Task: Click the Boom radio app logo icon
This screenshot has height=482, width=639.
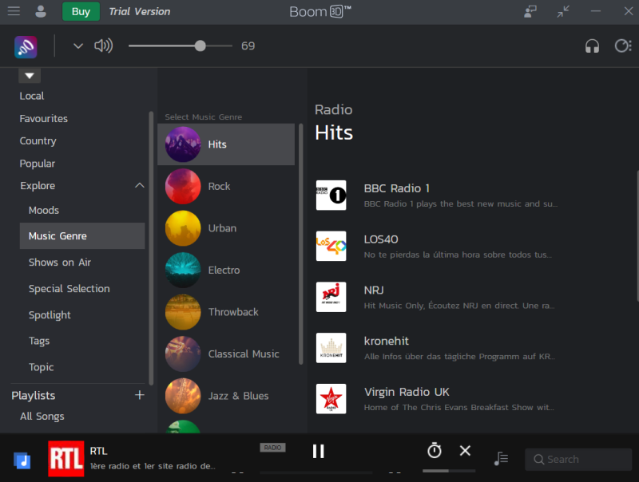Action: 26,46
